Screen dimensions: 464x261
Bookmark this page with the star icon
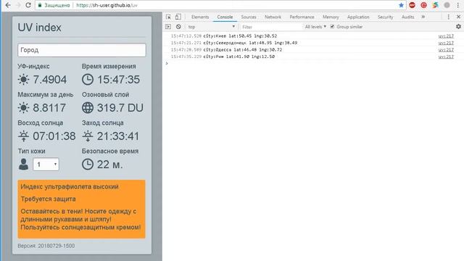point(401,5)
